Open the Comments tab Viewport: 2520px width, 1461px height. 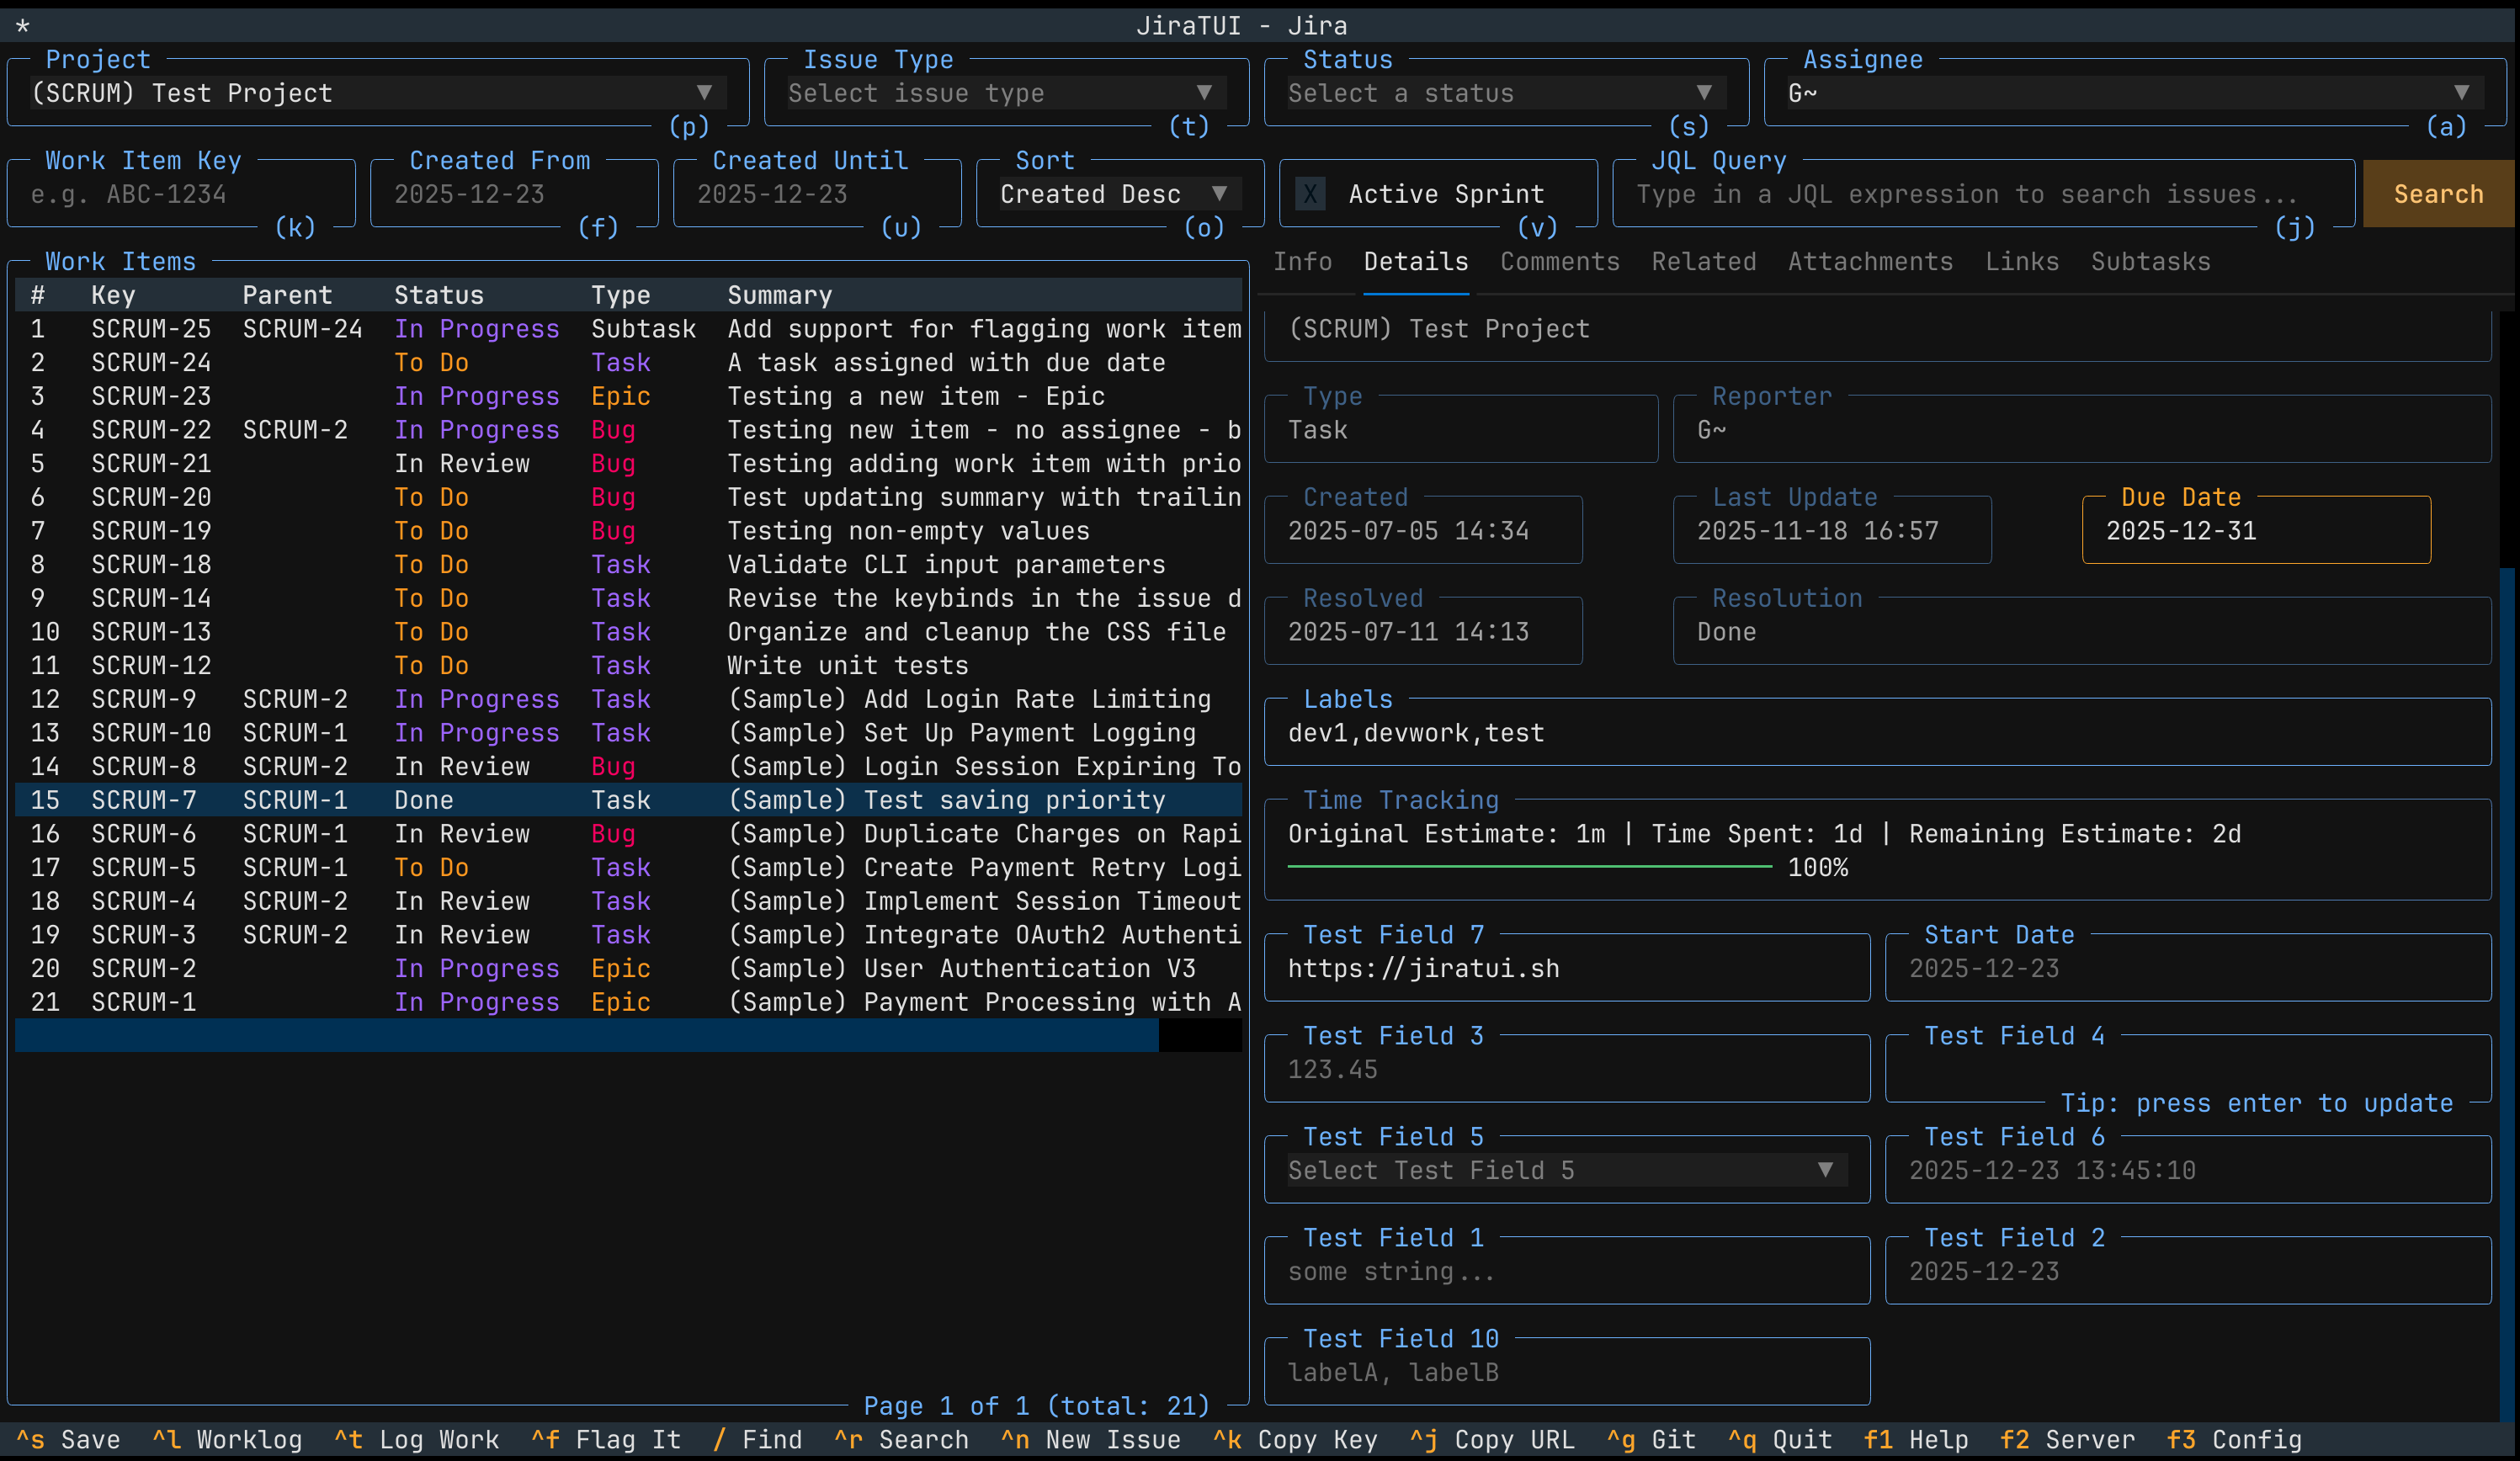tap(1560, 262)
